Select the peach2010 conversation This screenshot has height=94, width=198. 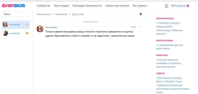click(x=16, y=33)
